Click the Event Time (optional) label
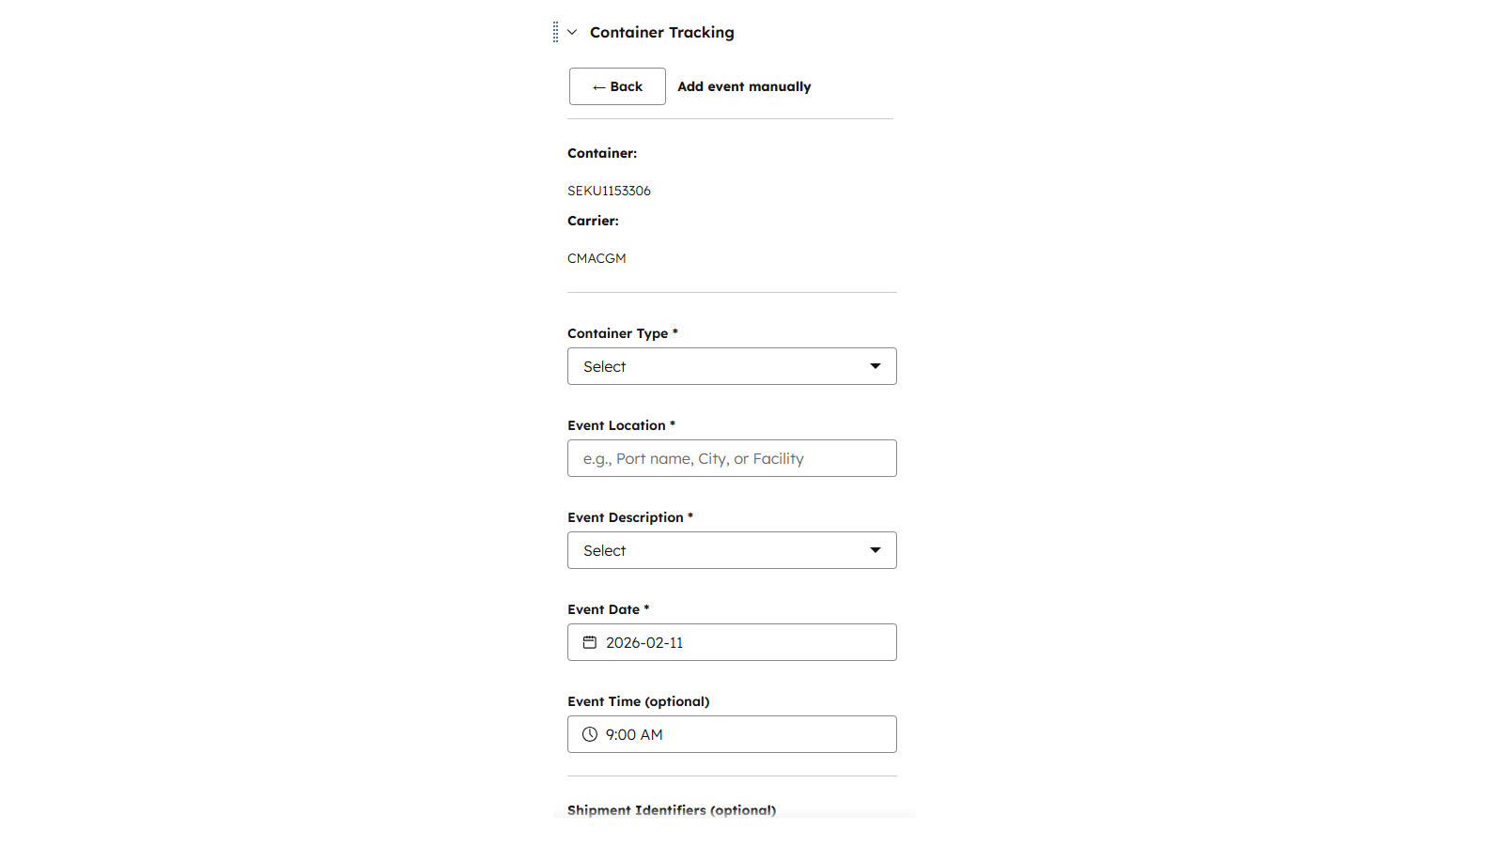The image size is (1503, 845). click(639, 701)
